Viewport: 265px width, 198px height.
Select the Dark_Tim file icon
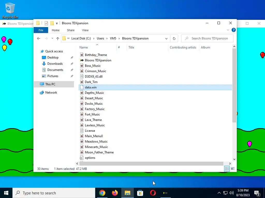82,82
